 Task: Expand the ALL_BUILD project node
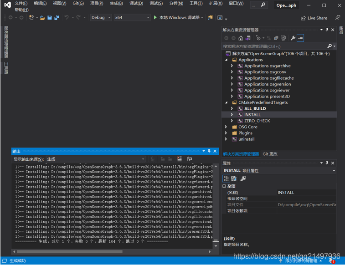click(232, 108)
